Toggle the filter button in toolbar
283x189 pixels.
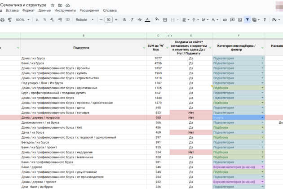pos(247,20)
